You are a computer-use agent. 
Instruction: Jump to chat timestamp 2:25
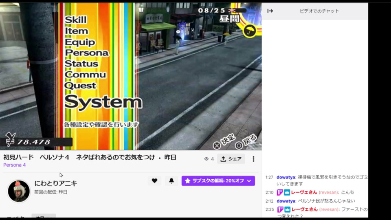coord(270,209)
